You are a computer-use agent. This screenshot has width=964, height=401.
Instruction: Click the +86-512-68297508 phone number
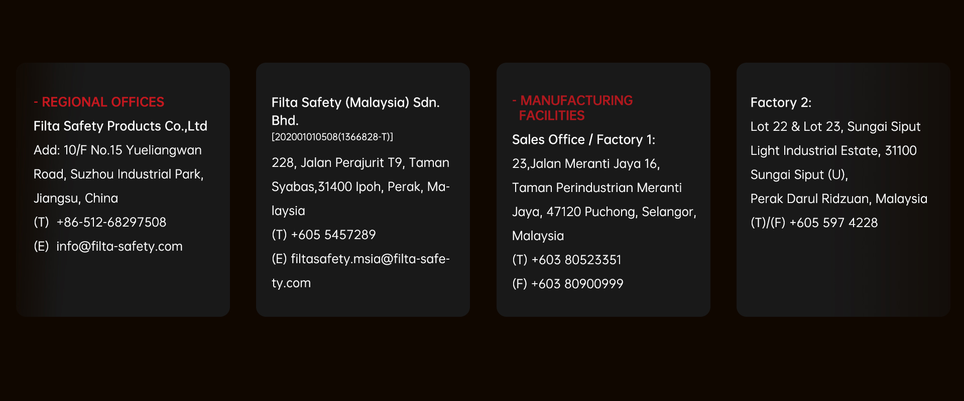pos(111,222)
